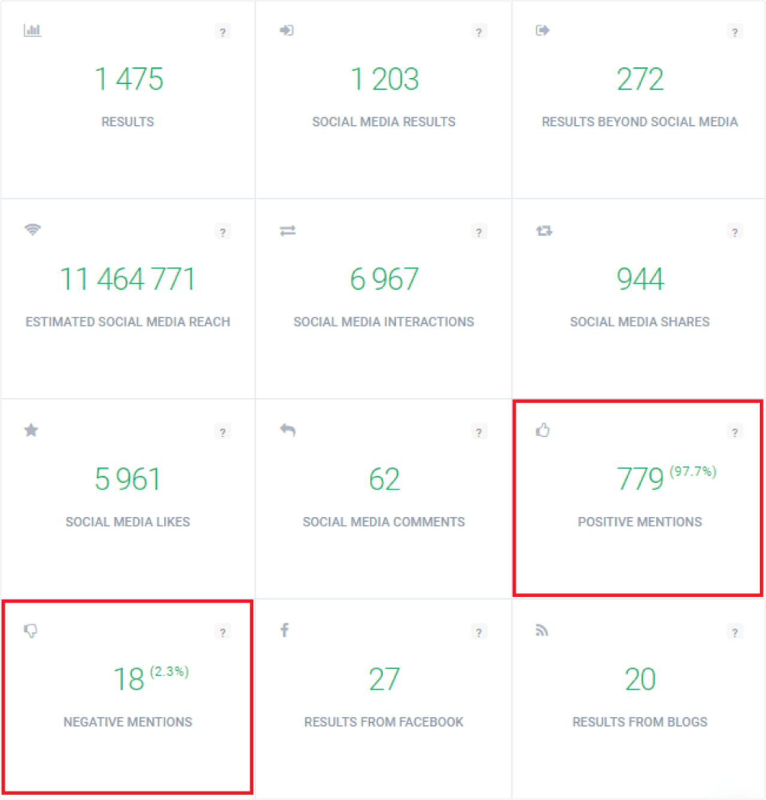766x800 pixels.
Task: Click the RESULTS FROM FACEBOOK label
Action: [384, 722]
